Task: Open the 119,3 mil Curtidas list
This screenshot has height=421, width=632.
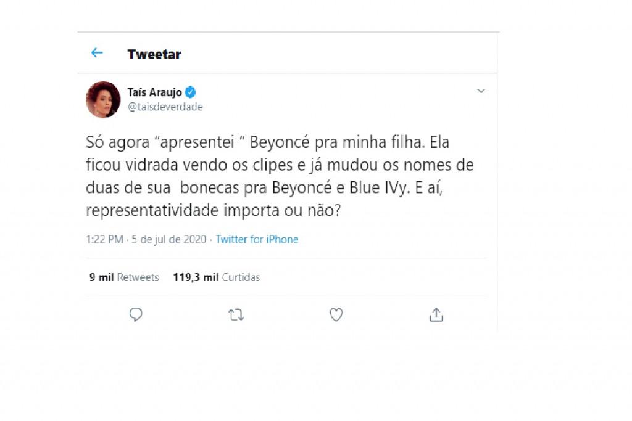Action: click(x=216, y=277)
